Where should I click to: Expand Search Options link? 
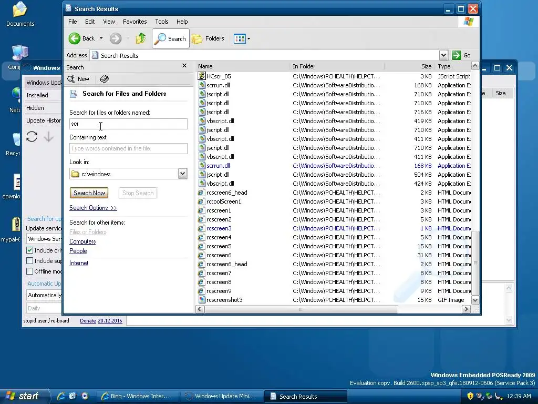tap(93, 208)
